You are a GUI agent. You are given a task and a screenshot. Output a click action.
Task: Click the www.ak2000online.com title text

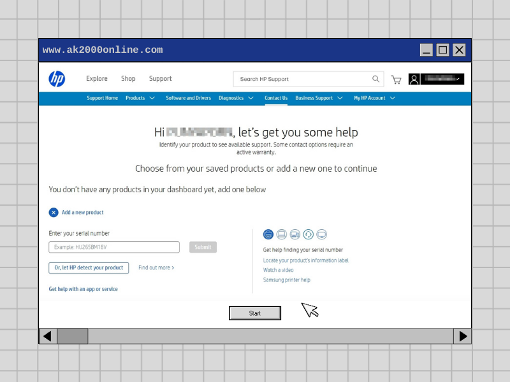pyautogui.click(x=103, y=50)
